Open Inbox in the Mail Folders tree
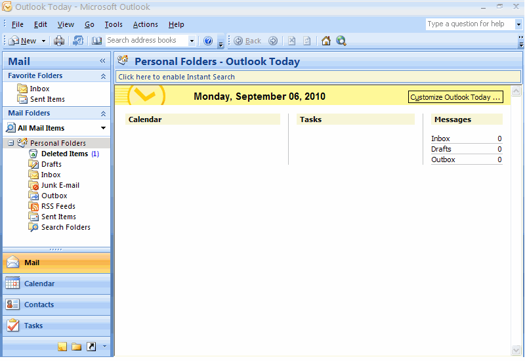525x361 pixels. (51, 175)
